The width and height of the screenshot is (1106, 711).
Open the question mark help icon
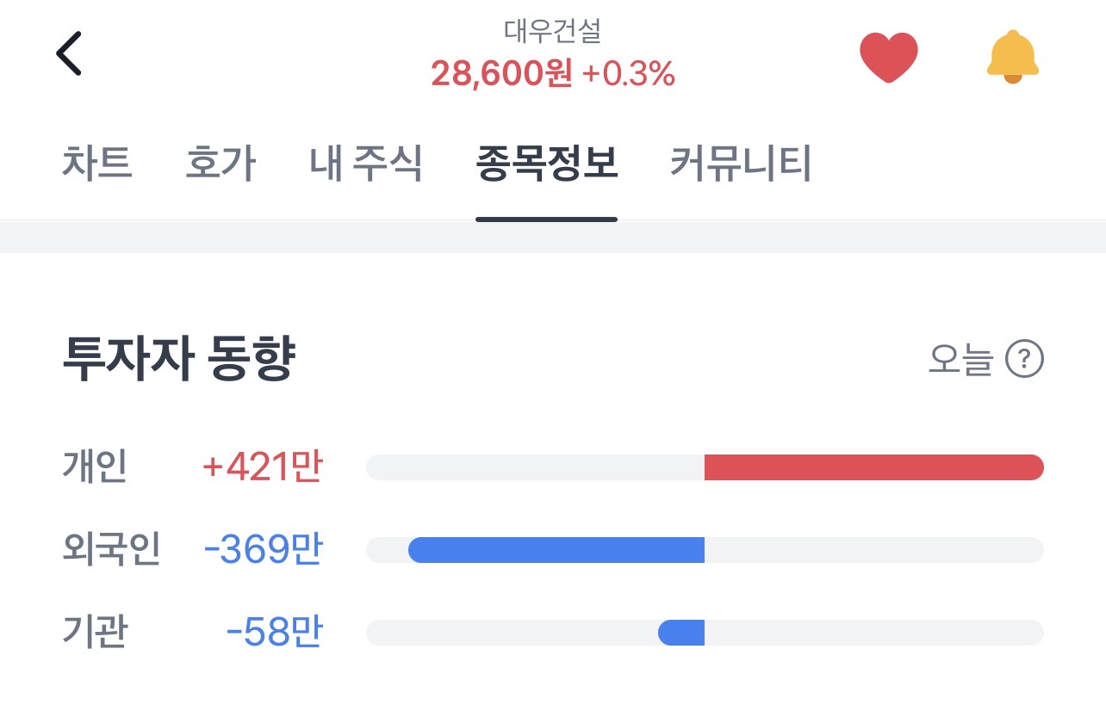point(1024,359)
